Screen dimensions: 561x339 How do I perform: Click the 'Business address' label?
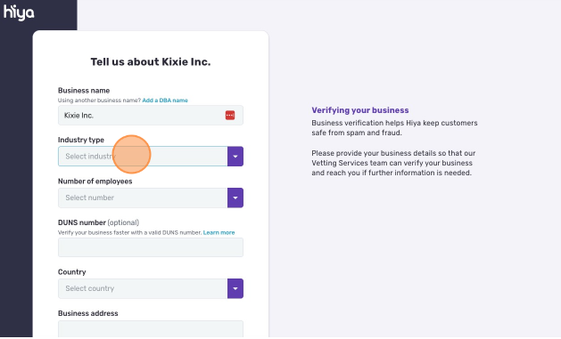pyautogui.click(x=88, y=313)
